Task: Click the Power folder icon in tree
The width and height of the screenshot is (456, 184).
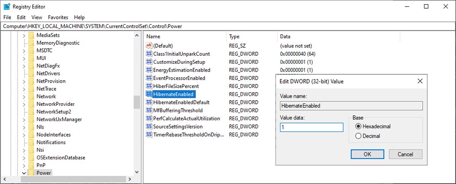Action: tap(31, 173)
